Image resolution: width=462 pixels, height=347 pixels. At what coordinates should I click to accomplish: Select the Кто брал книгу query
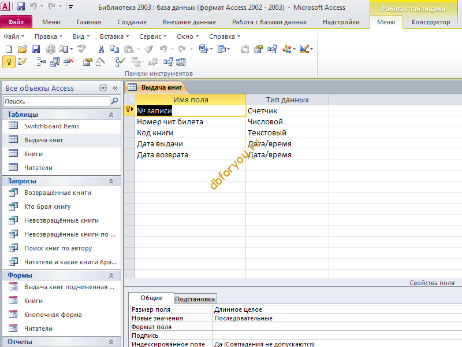(47, 206)
